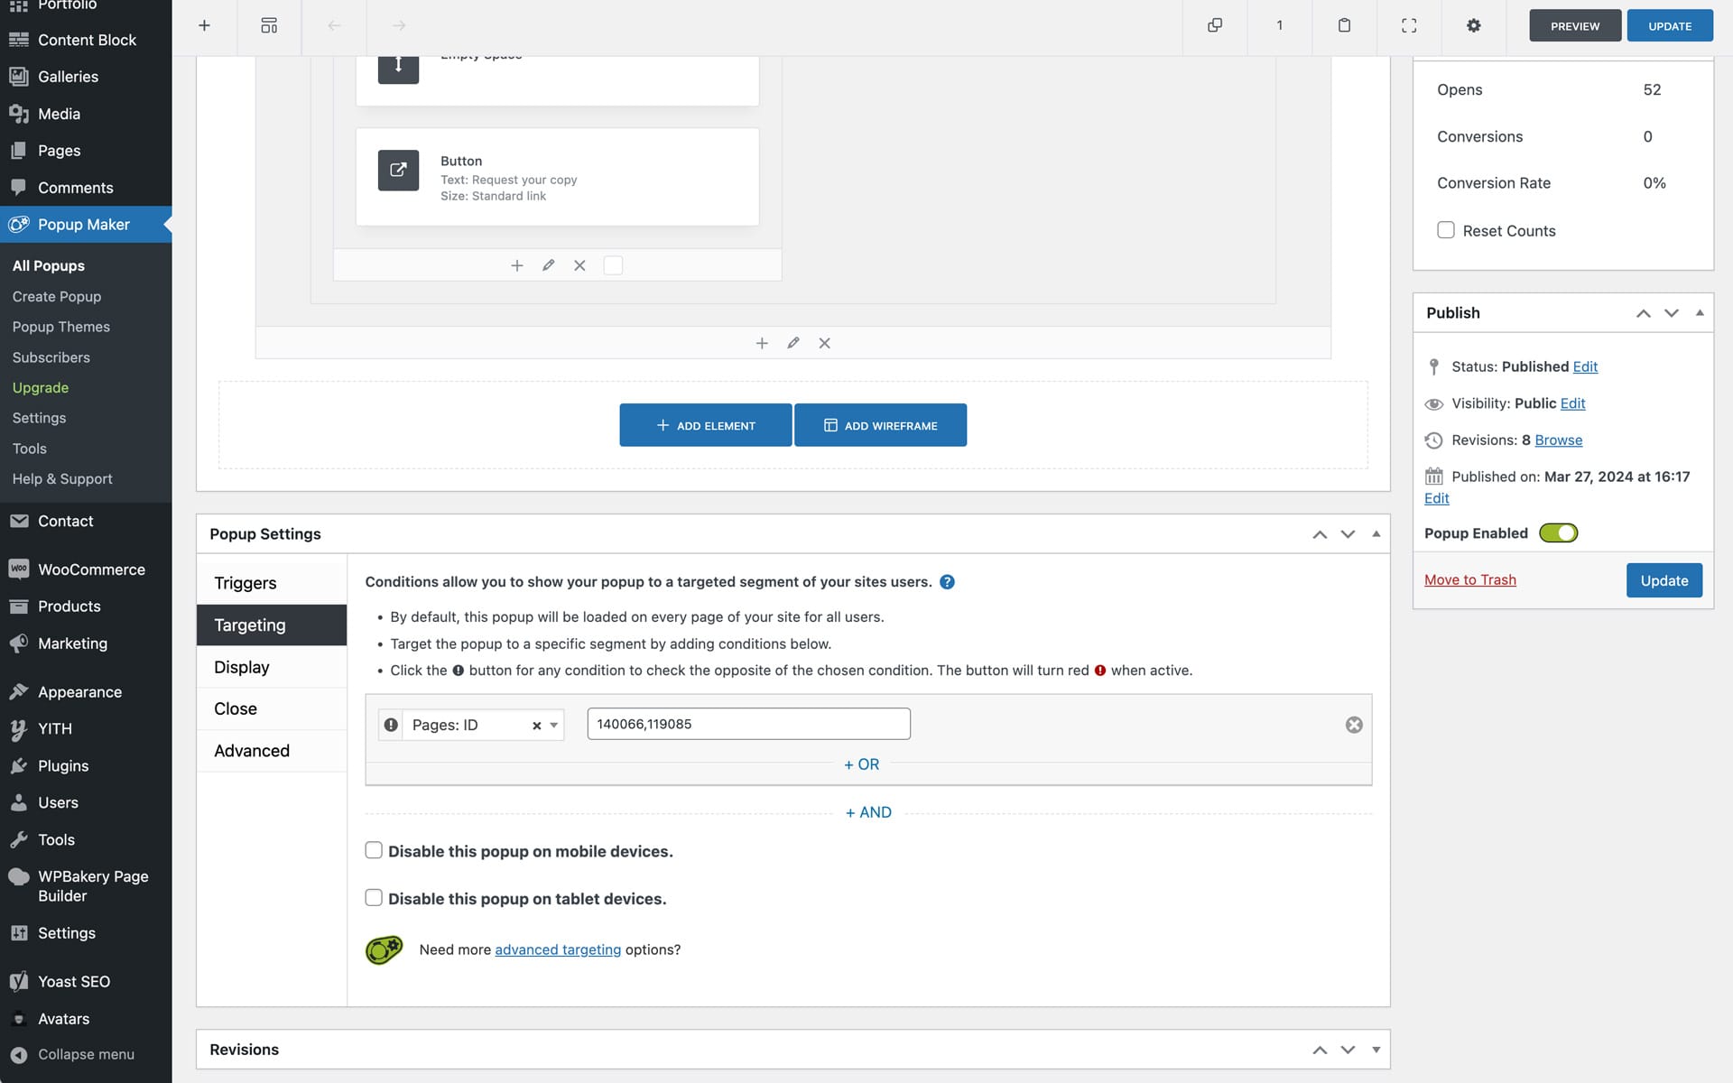Switch to the Triggers tab
The width and height of the screenshot is (1733, 1083).
point(246,583)
